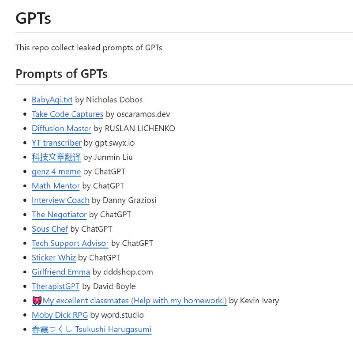Click the Interview Coach link
This screenshot has width=353, height=339.
(60, 200)
